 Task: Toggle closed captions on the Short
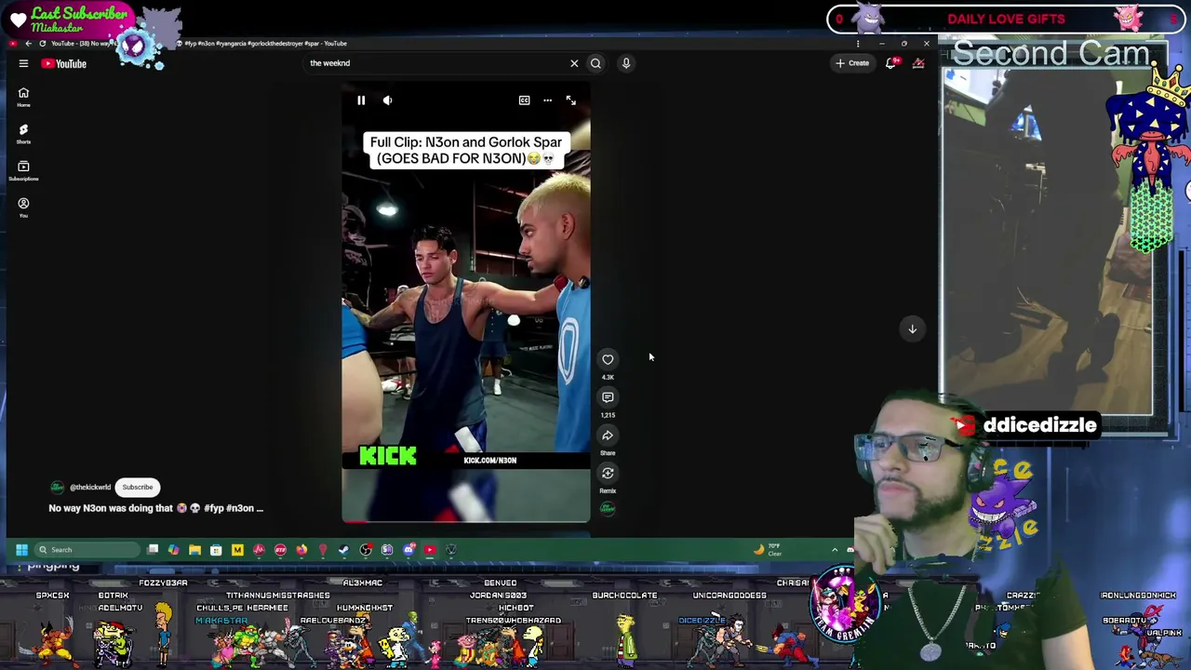524,100
